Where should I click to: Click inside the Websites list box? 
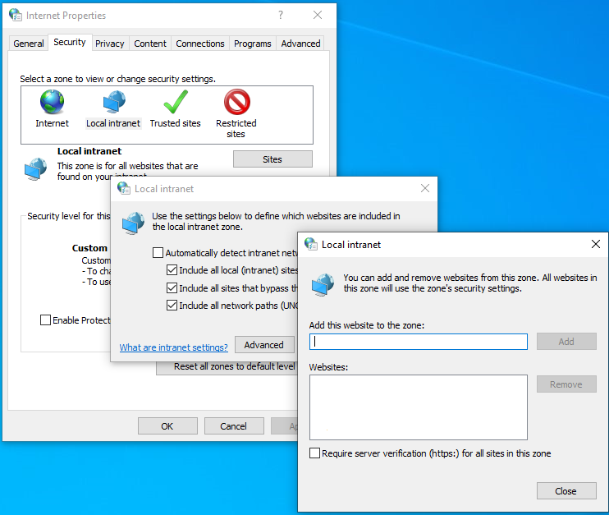[419, 407]
